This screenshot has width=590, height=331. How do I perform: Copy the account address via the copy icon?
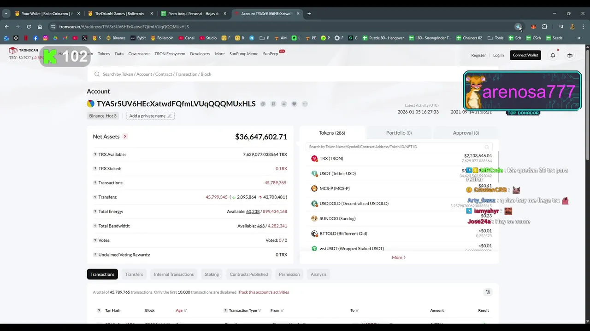click(x=263, y=104)
